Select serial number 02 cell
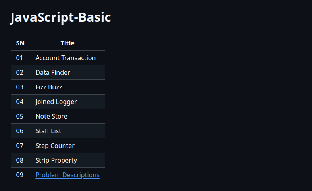The image size is (312, 191). tap(20, 72)
